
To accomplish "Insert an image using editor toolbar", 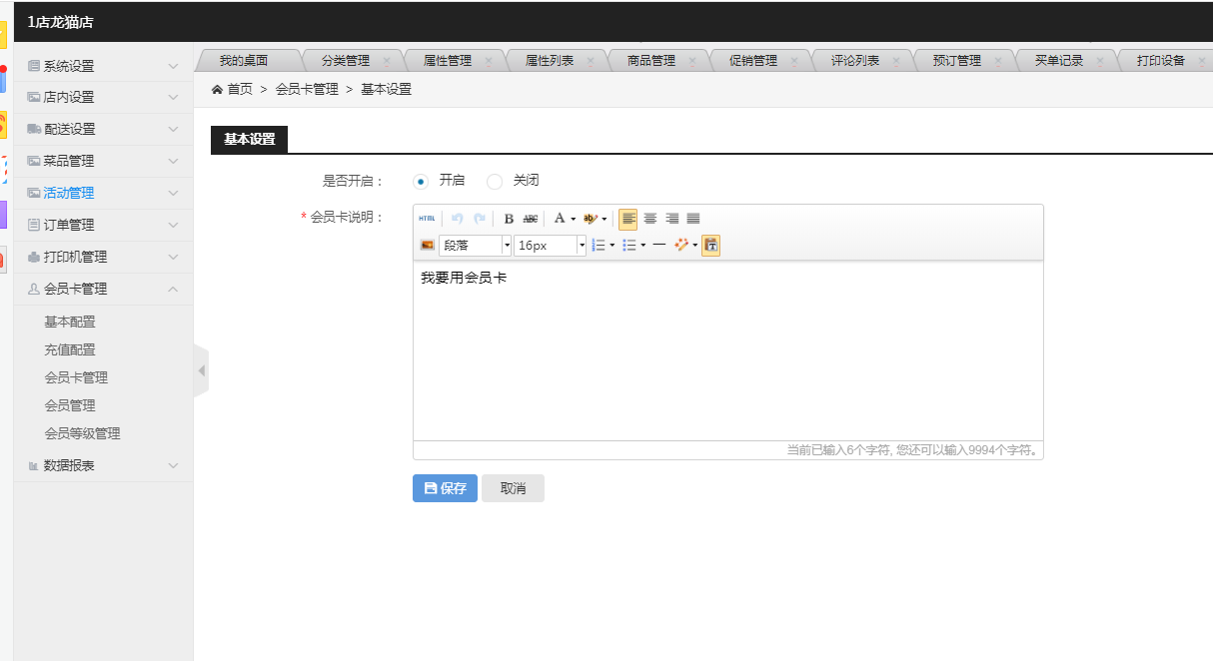I will [x=427, y=245].
